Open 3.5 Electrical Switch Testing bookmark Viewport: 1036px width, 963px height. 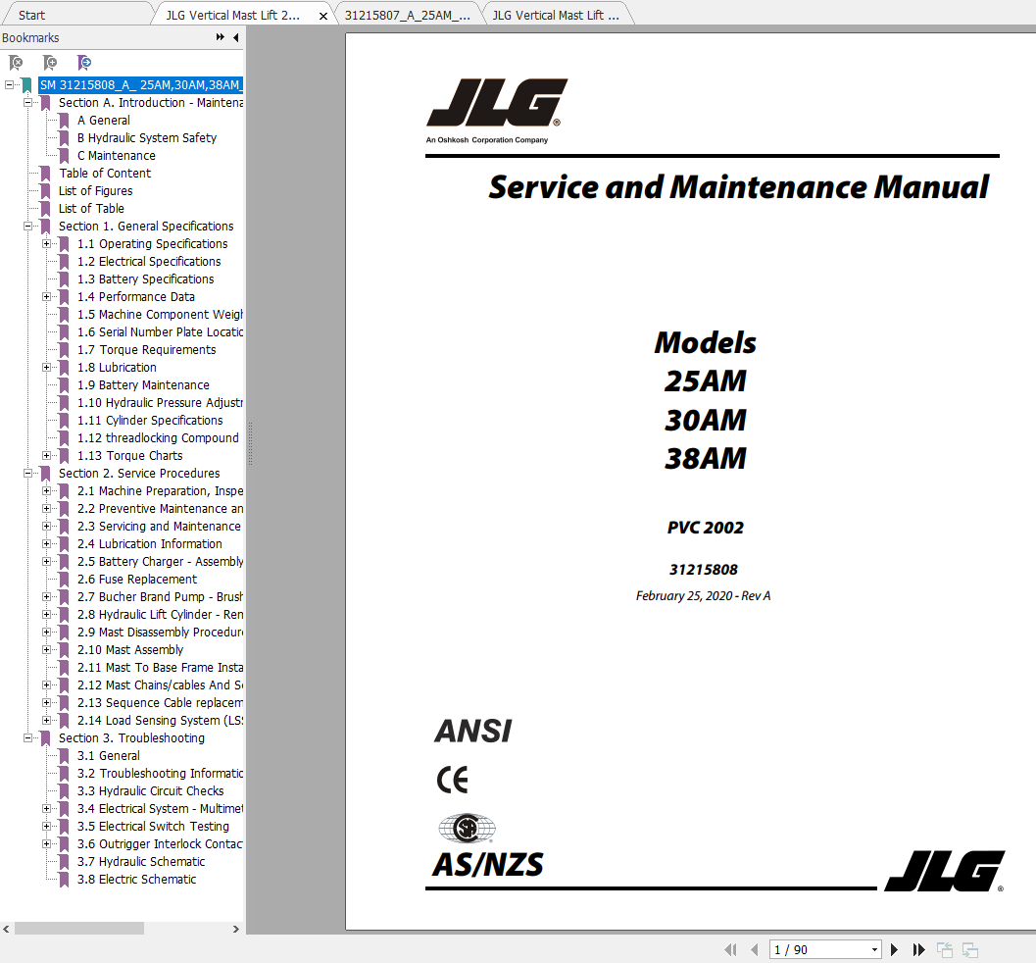[x=153, y=826]
